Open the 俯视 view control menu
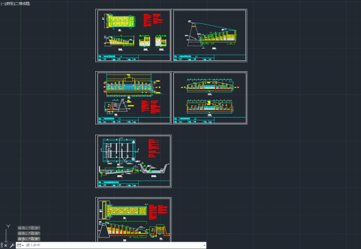The image size is (361, 249). 9,3
